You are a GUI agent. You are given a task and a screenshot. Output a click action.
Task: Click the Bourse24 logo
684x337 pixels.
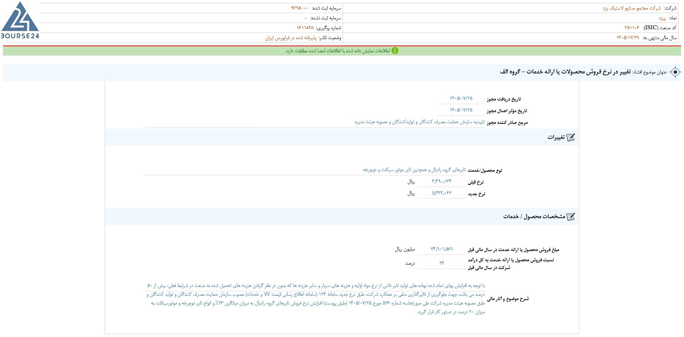(x=20, y=20)
